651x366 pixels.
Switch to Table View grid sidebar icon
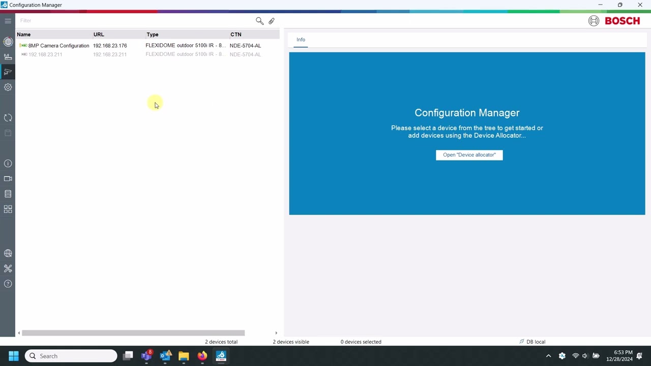(8, 209)
